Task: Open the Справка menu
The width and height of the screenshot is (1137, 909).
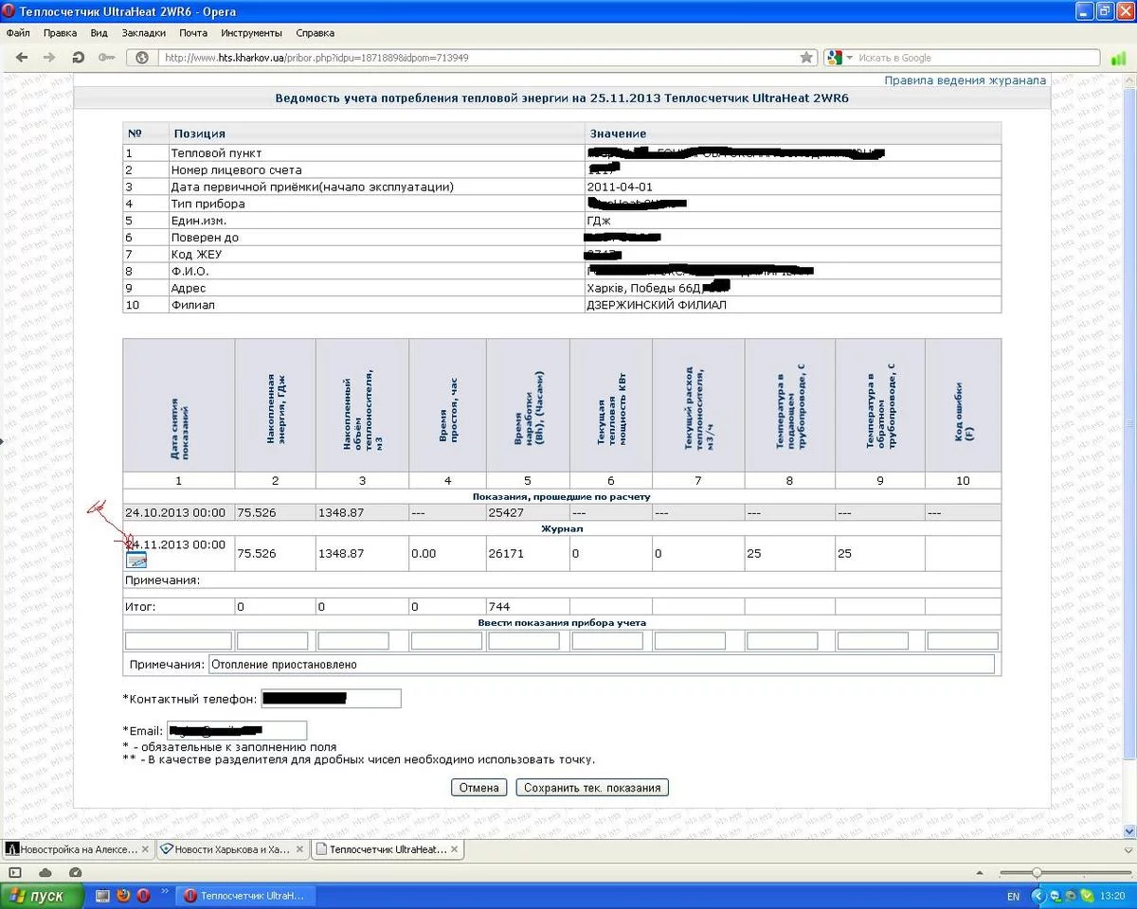Action: (316, 32)
